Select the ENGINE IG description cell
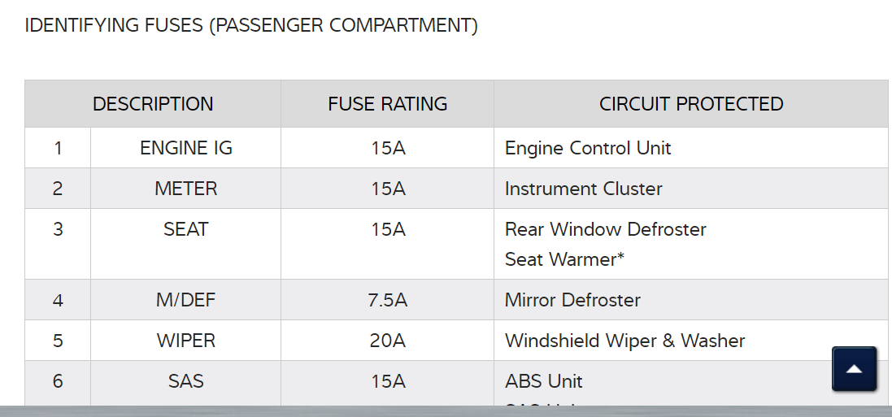 pyautogui.click(x=186, y=148)
